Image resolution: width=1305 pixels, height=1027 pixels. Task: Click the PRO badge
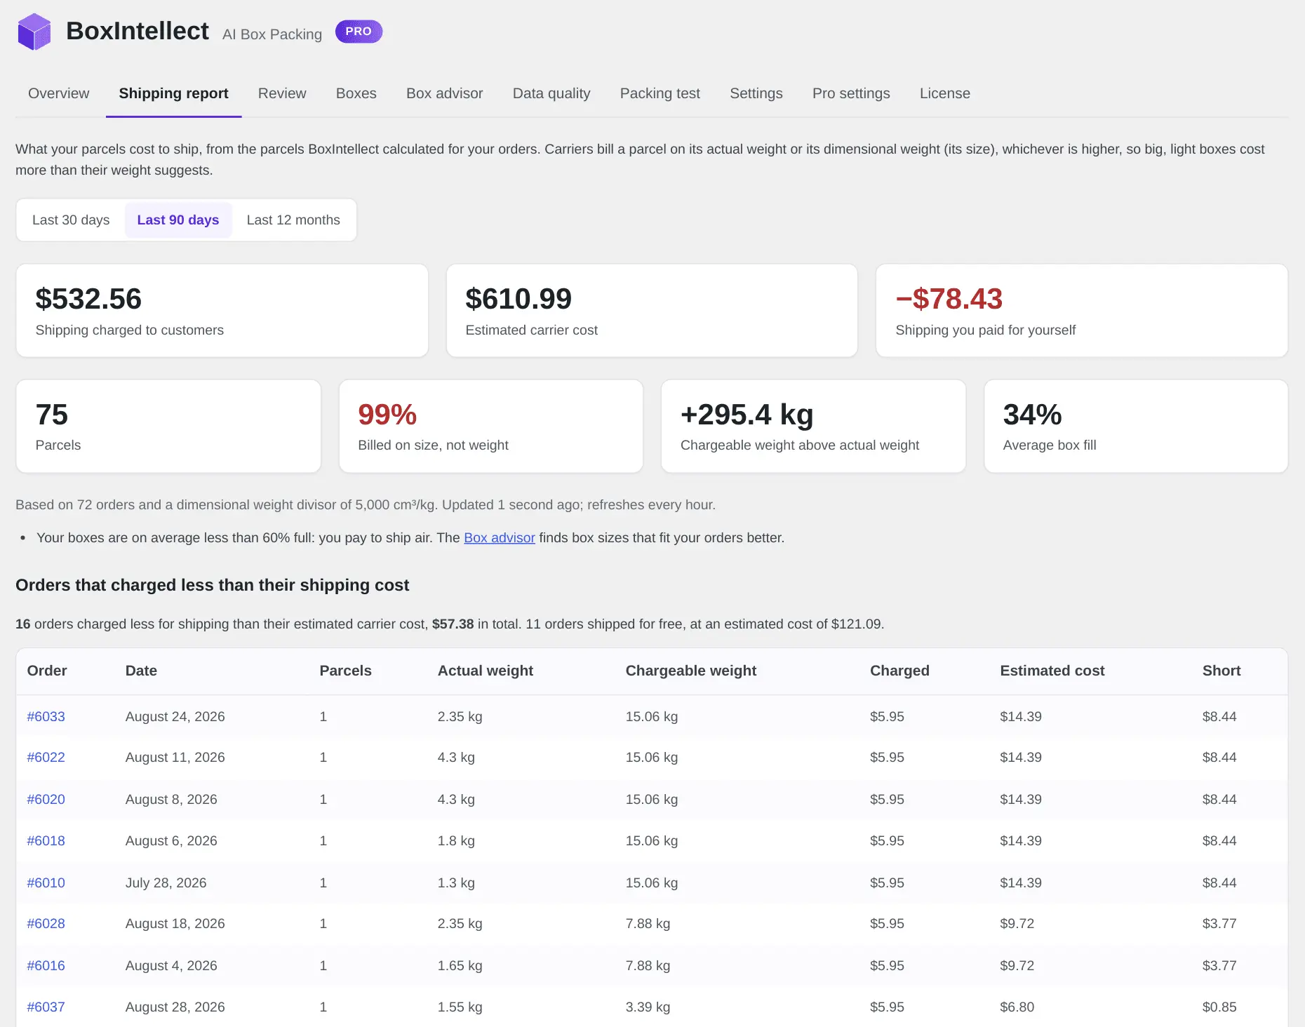pos(359,32)
